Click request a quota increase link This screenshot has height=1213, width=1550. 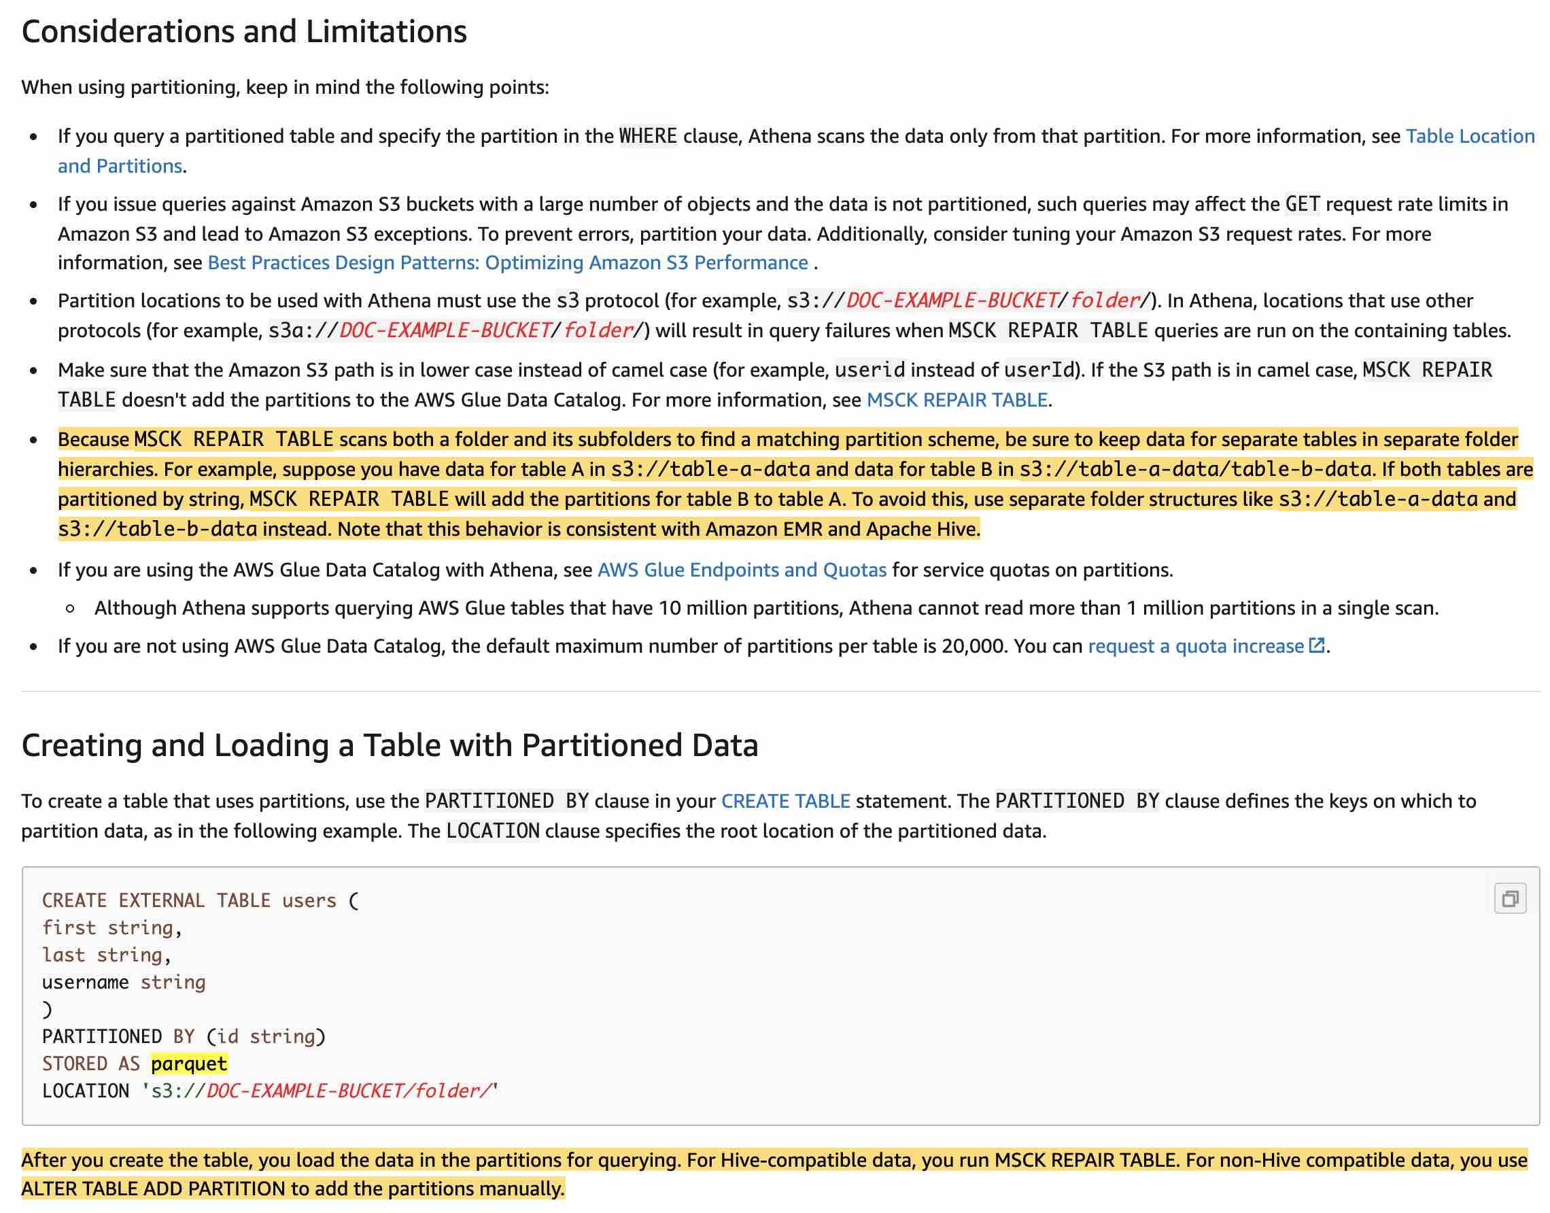click(1195, 646)
